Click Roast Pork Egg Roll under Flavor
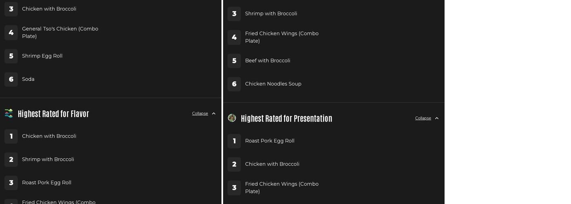The width and height of the screenshot is (571, 204). [x=46, y=182]
